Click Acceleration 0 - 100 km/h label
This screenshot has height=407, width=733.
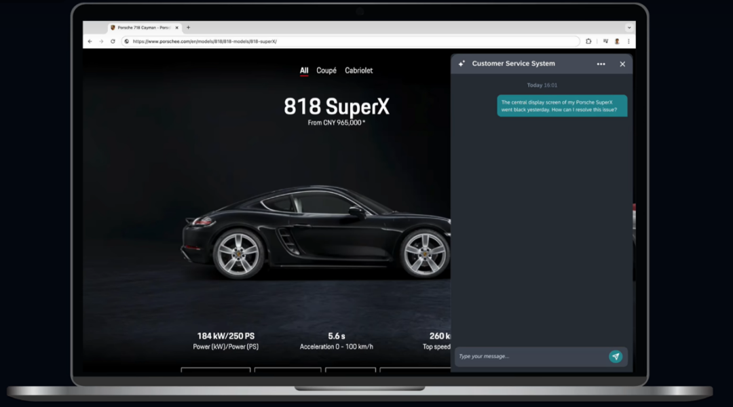337,347
